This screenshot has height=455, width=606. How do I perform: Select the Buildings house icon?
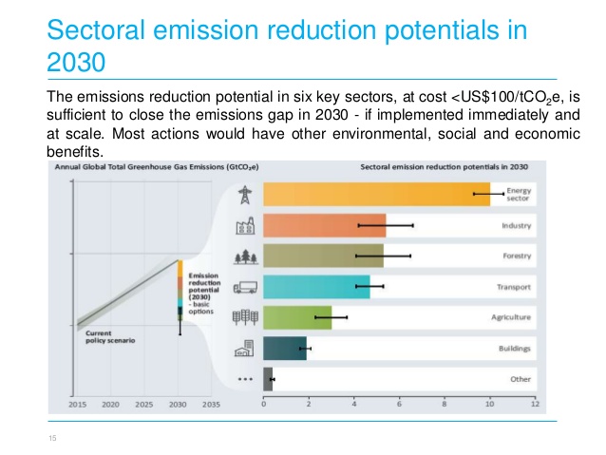243,348
